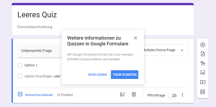Click the dialog description starting Mit Google Formulare
The image size is (216, 107).
point(100,57)
